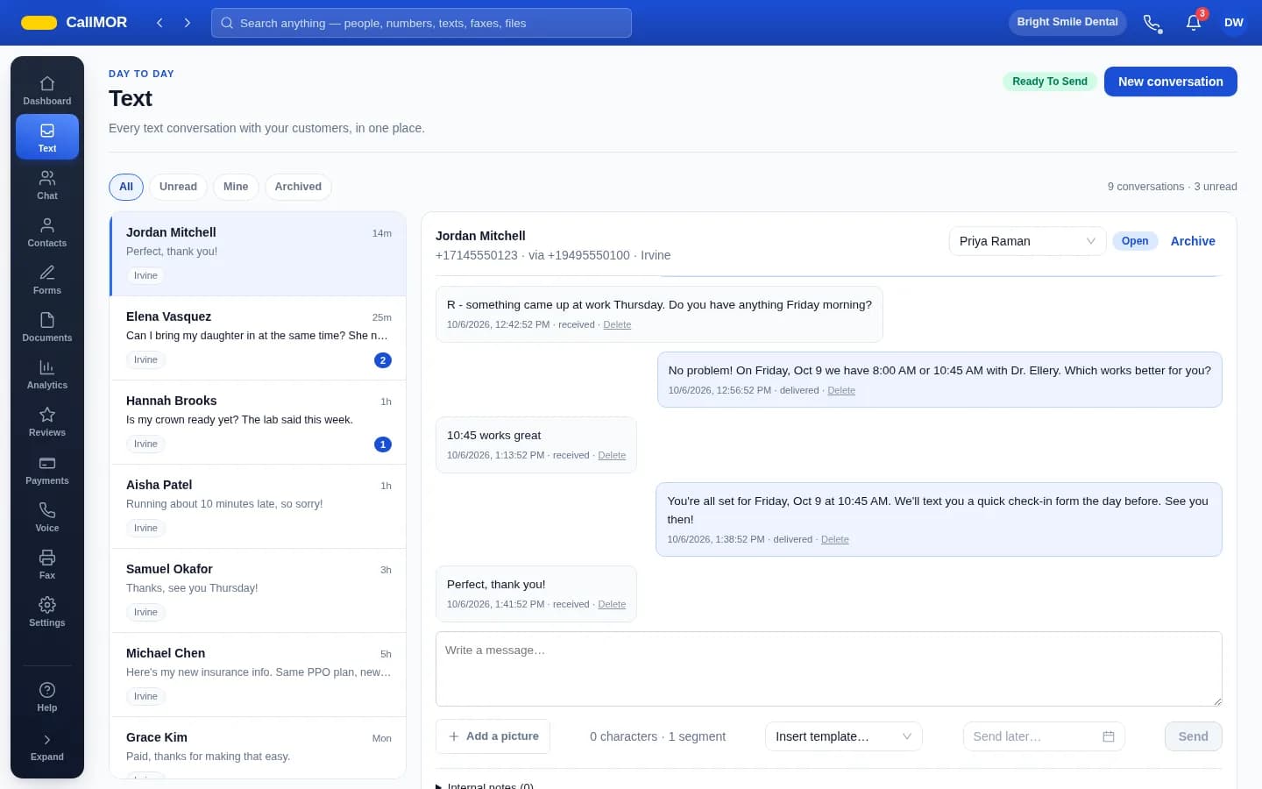Click the New conversation button
The image size is (1262, 789).
1171,82
